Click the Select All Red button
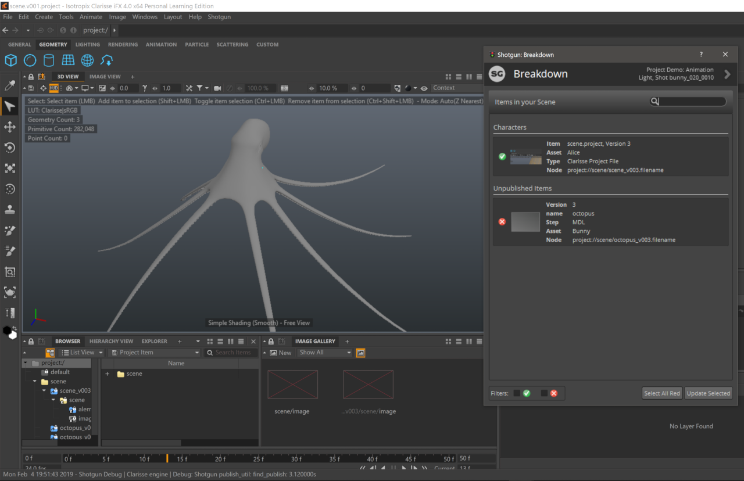This screenshot has height=481, width=744. point(661,393)
